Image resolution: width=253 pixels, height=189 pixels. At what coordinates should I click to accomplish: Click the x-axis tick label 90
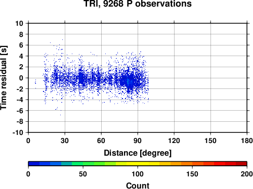click(x=138, y=140)
